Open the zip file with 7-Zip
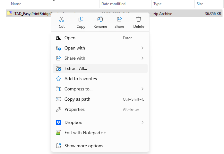The height and width of the screenshot is (154, 224). pyautogui.click(x=70, y=38)
